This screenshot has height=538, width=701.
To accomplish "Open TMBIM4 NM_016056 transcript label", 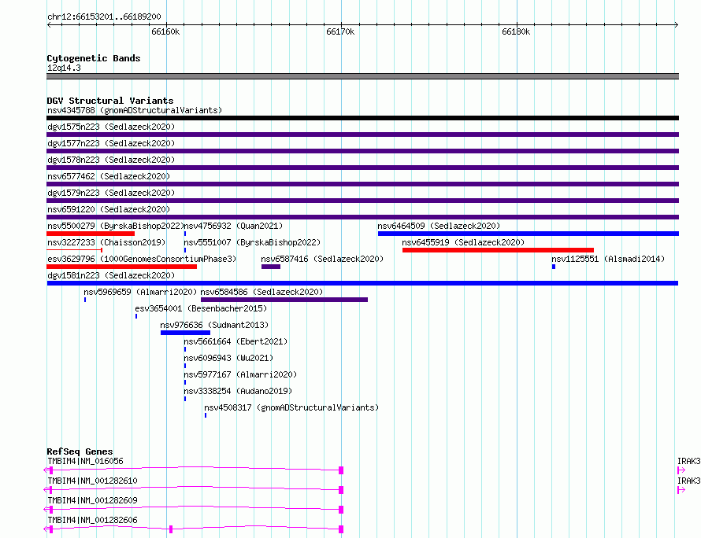I will pos(85,461).
